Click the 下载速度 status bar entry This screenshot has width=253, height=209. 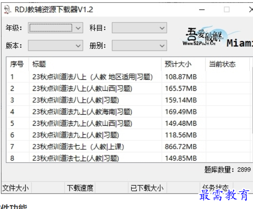tap(80, 188)
